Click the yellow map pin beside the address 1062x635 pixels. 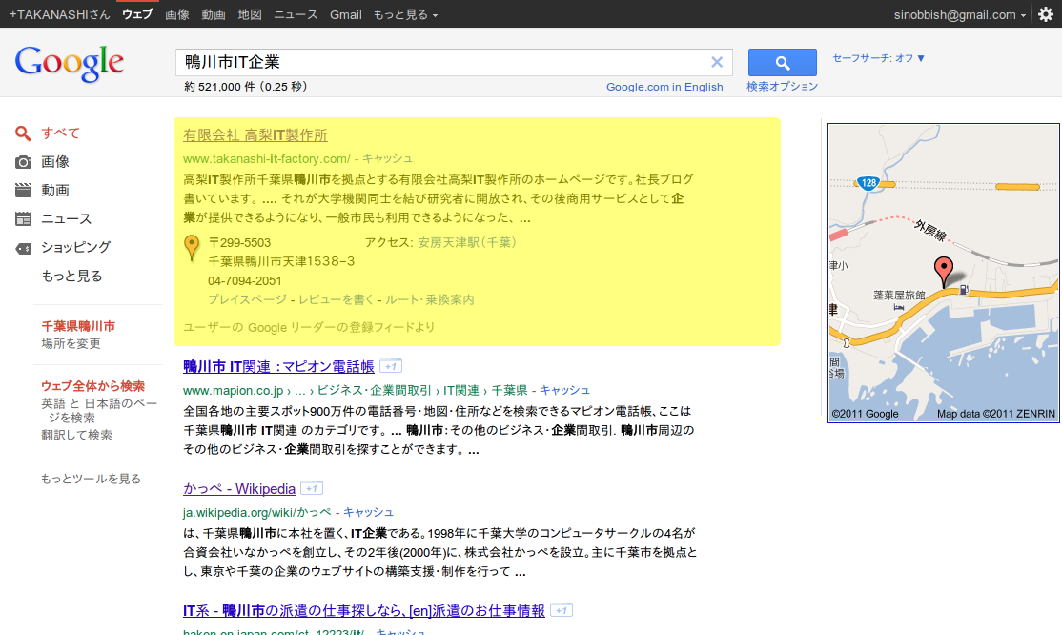[x=192, y=248]
